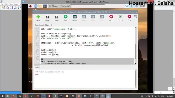Click the Thonny task button in Pi panel
The height and width of the screenshot is (98, 175).
click(x=60, y=6)
